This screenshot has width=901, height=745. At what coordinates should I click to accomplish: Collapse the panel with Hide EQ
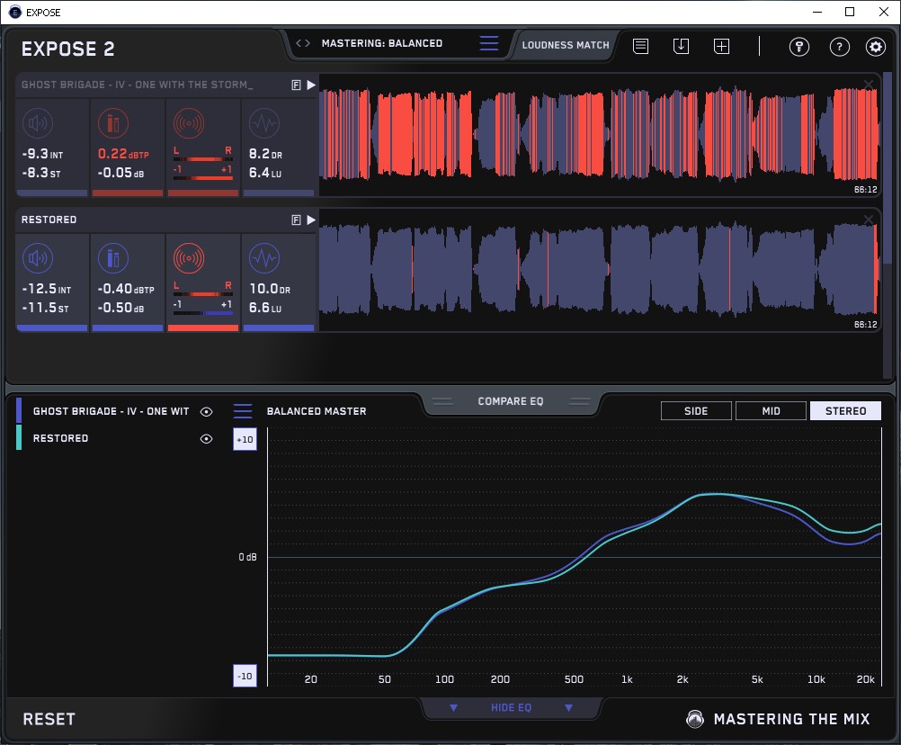coord(511,707)
